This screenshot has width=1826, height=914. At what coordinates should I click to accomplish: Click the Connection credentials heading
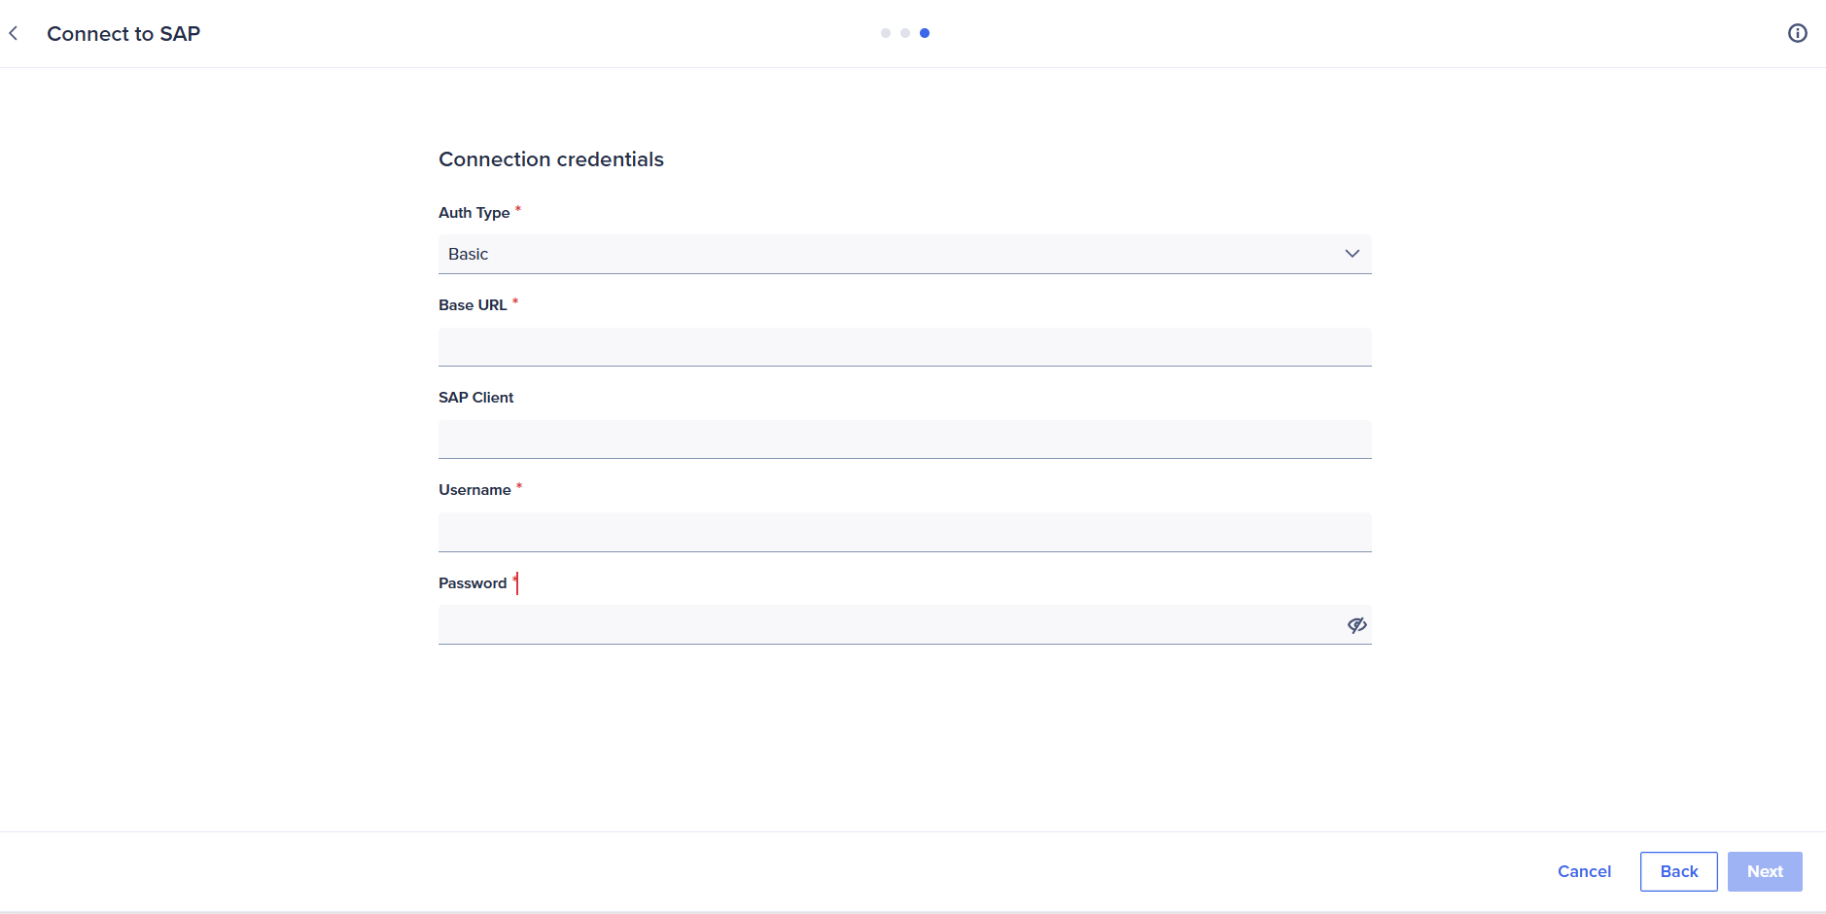coord(551,159)
